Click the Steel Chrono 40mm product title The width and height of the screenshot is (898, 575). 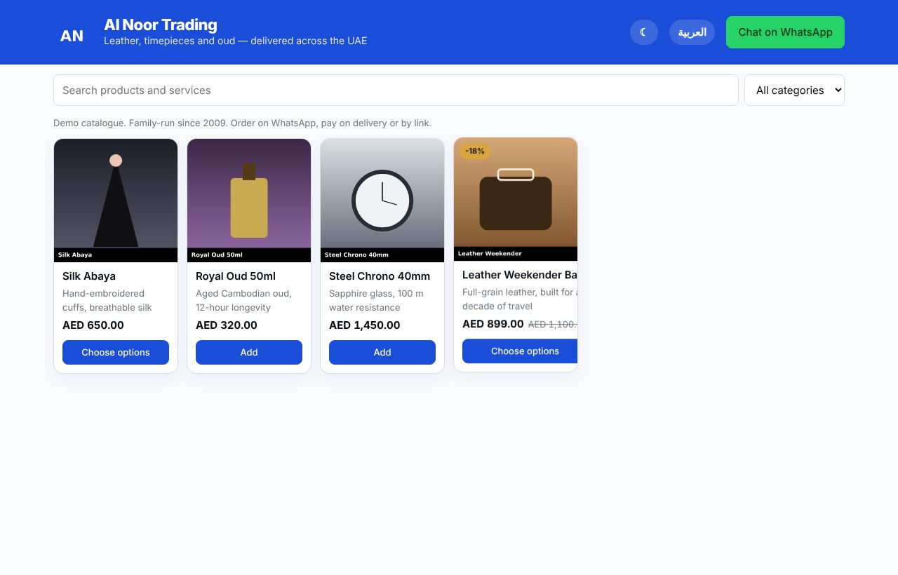click(x=380, y=276)
